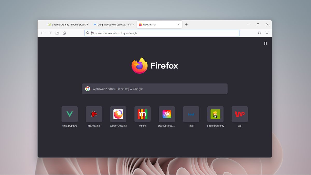Screen dimensions: 311x175
Task: Switch to the dobreprogramy tab
Action: coord(67,24)
